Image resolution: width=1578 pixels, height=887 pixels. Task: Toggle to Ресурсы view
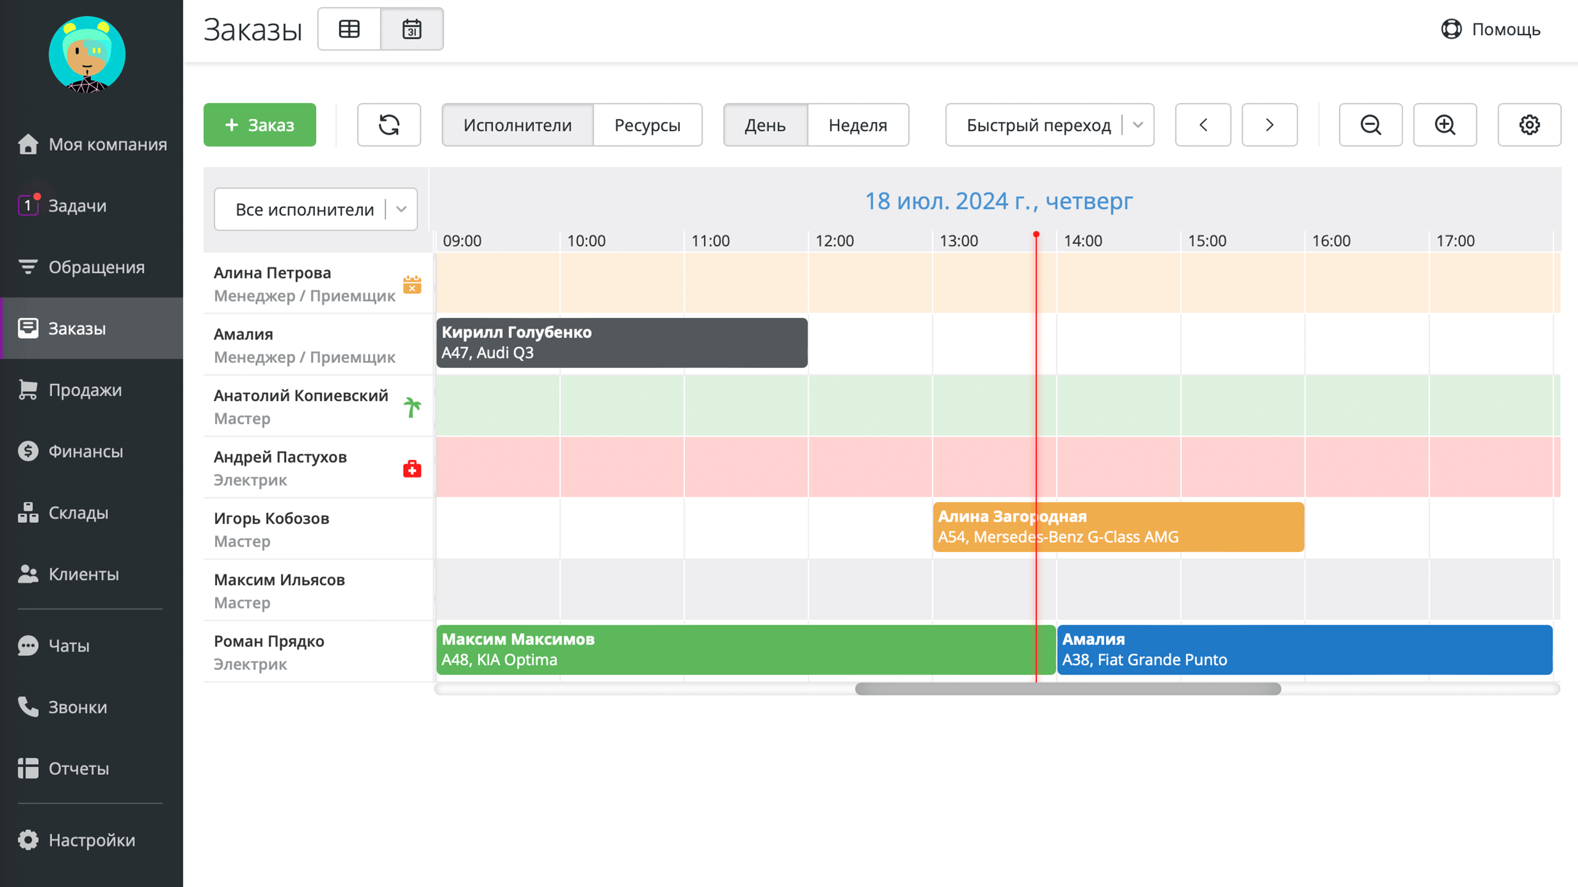click(647, 125)
